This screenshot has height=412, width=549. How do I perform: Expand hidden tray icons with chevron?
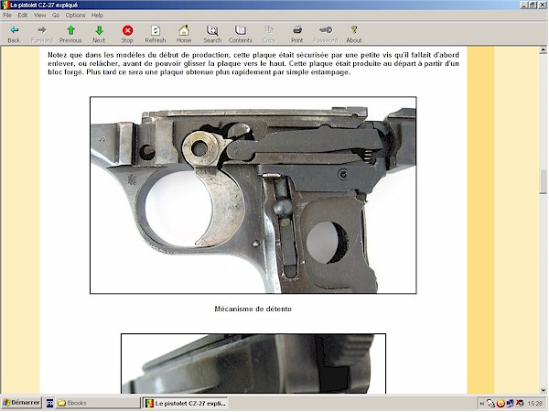click(x=482, y=404)
